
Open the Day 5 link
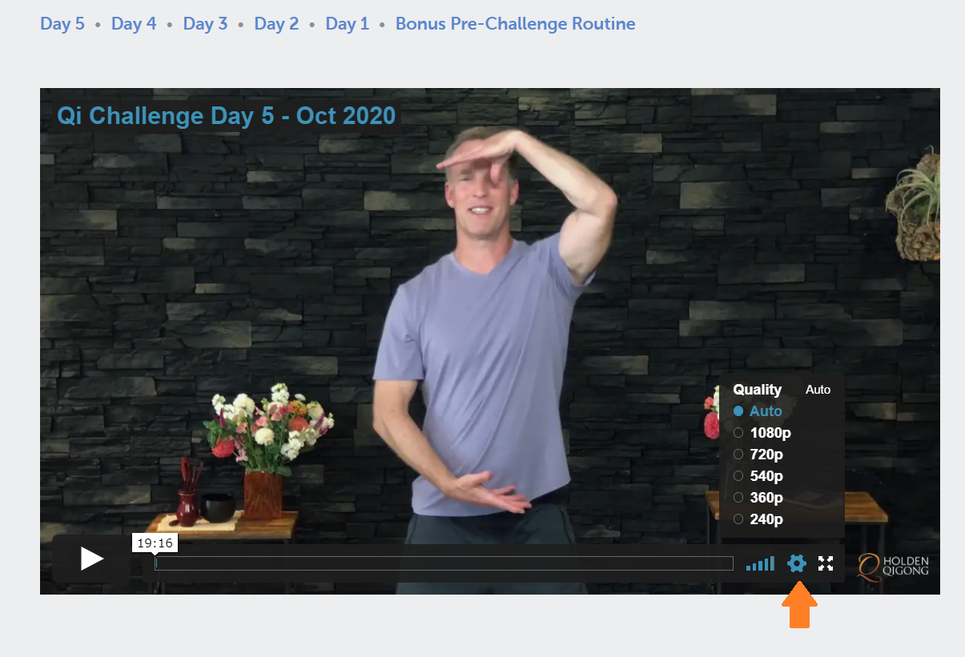click(x=62, y=24)
